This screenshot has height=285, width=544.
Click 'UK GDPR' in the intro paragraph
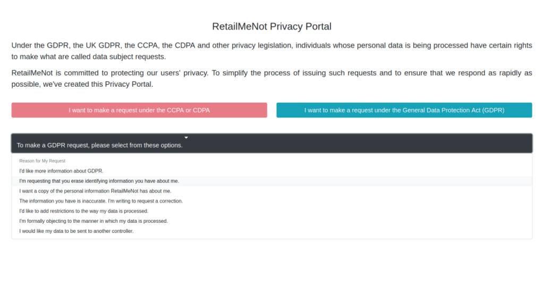pyautogui.click(x=100, y=45)
